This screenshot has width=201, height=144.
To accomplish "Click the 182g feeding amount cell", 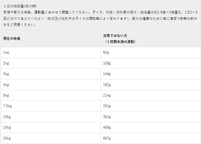I will click(107, 85).
